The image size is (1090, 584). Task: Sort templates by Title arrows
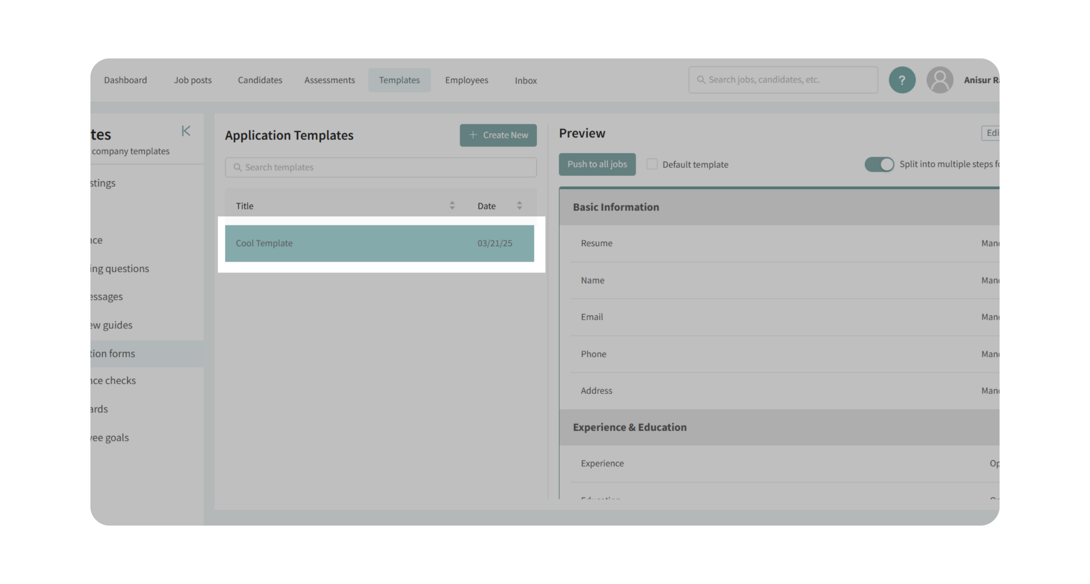pyautogui.click(x=452, y=206)
